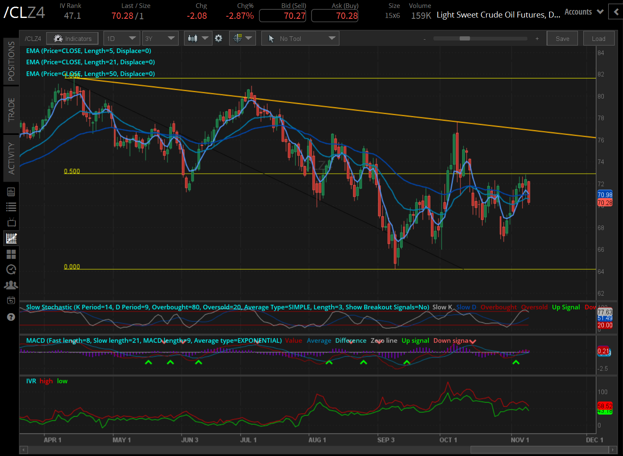Viewport: 623px width, 456px height.
Task: Click the Bid (Sell) 70.27 price box
Action: [282, 15]
